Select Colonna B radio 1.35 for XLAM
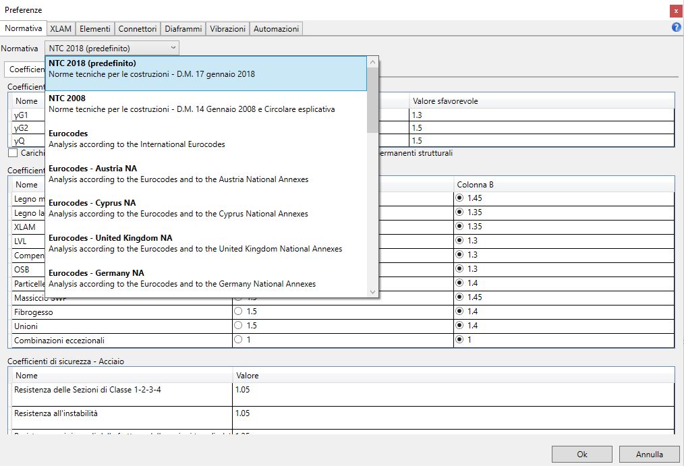The width and height of the screenshot is (684, 466). pos(459,226)
